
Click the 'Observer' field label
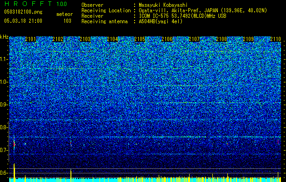click(x=92, y=5)
